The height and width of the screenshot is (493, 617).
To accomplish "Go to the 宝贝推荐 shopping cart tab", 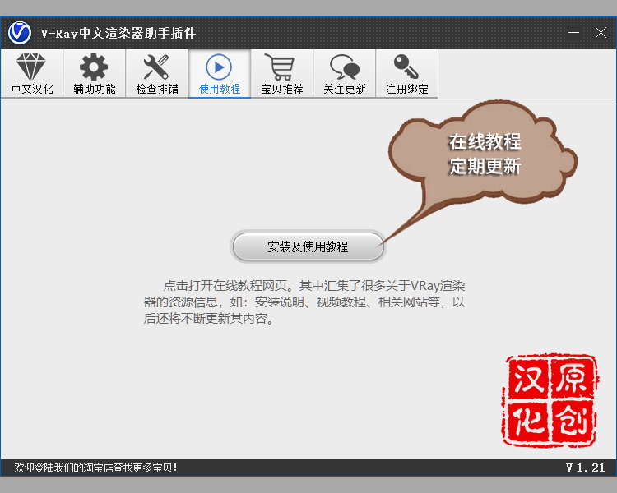I will (x=282, y=73).
